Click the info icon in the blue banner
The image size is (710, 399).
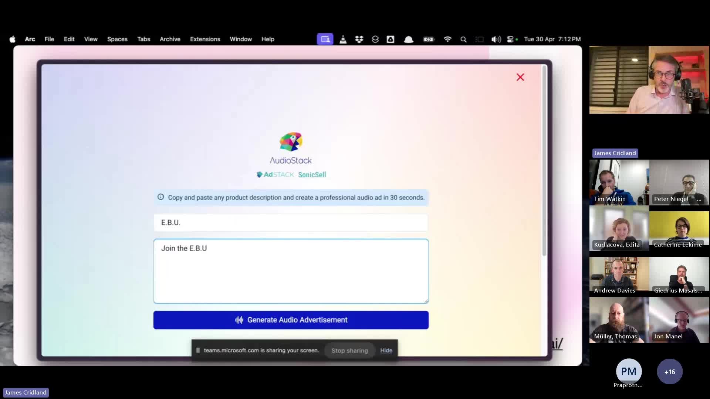coord(161,197)
